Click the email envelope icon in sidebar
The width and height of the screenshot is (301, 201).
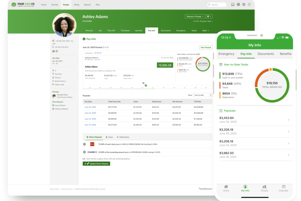tap(53, 51)
